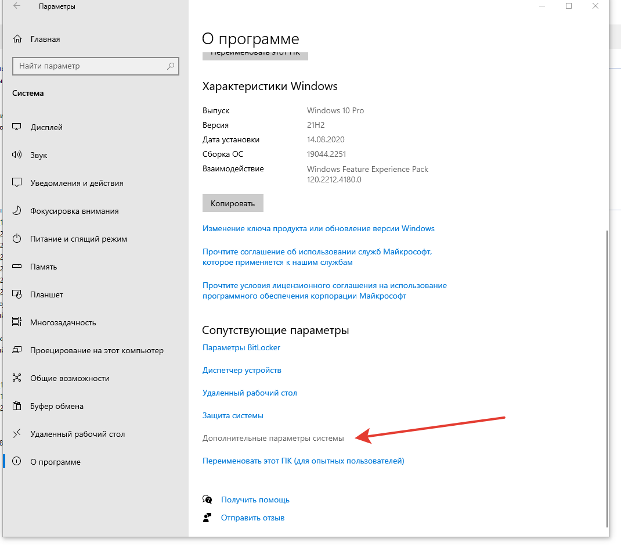Open Диспетчер устройств link
This screenshot has height=546, width=621.
point(241,371)
